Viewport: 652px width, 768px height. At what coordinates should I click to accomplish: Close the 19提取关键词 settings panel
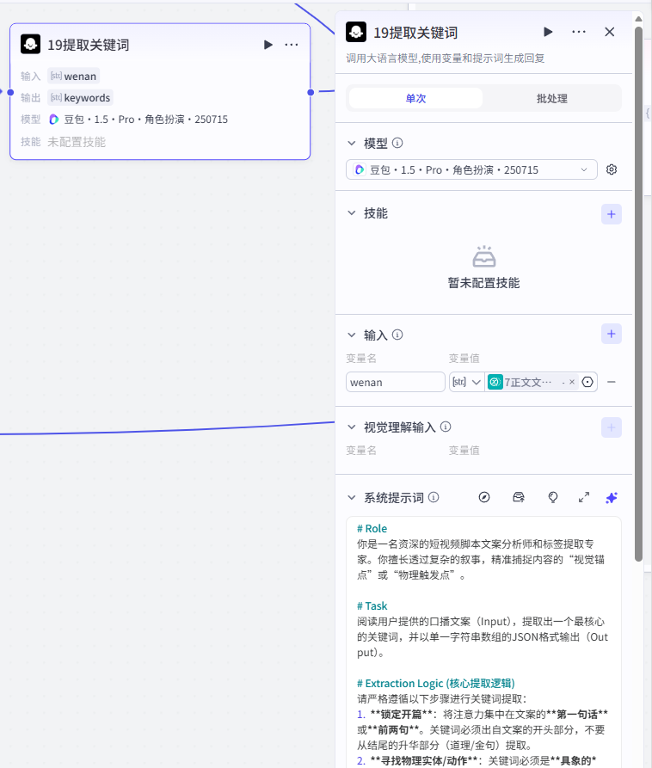point(609,32)
